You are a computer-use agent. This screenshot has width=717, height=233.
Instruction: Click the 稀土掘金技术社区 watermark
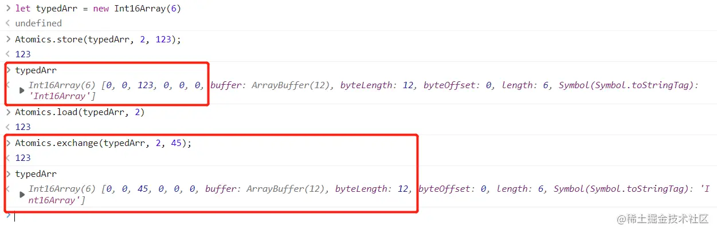[x=663, y=219]
